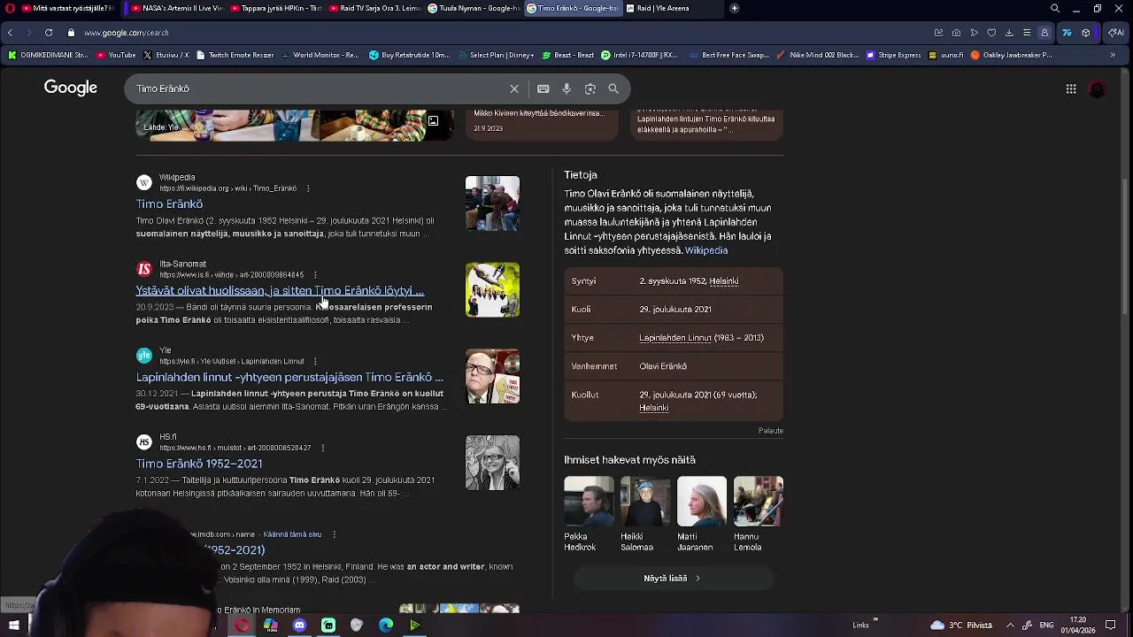Open the Wikipedia link in the Tietoja panel
The height and width of the screenshot is (637, 1133).
pyautogui.click(x=706, y=250)
